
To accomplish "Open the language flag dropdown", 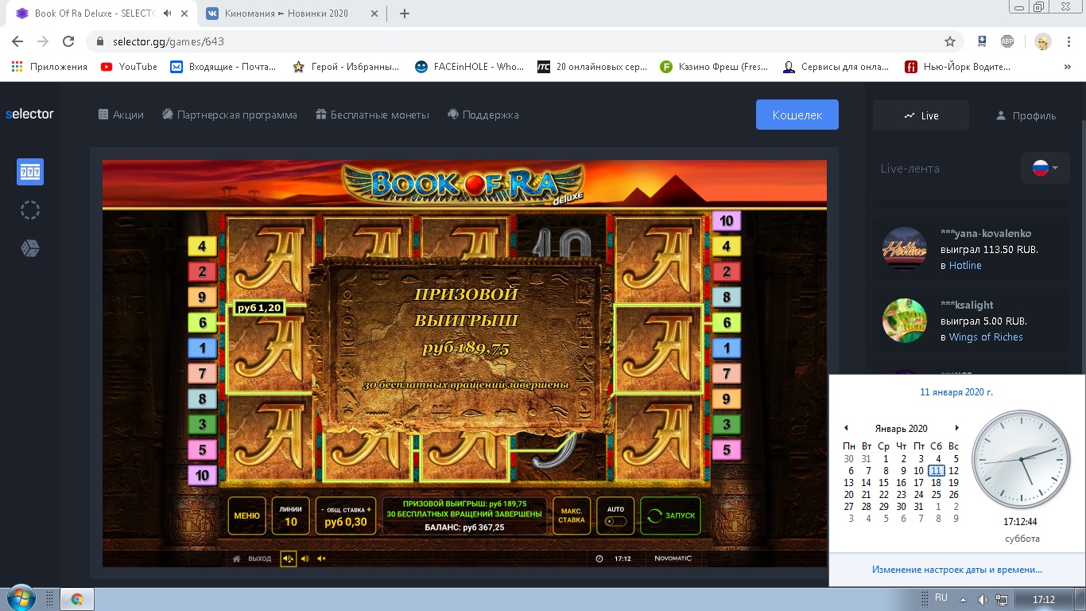I will point(1045,168).
